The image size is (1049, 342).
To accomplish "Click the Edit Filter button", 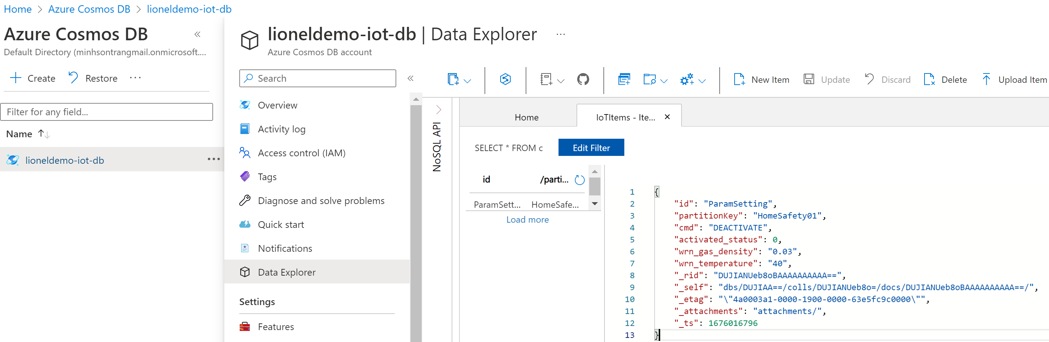I will [x=591, y=147].
